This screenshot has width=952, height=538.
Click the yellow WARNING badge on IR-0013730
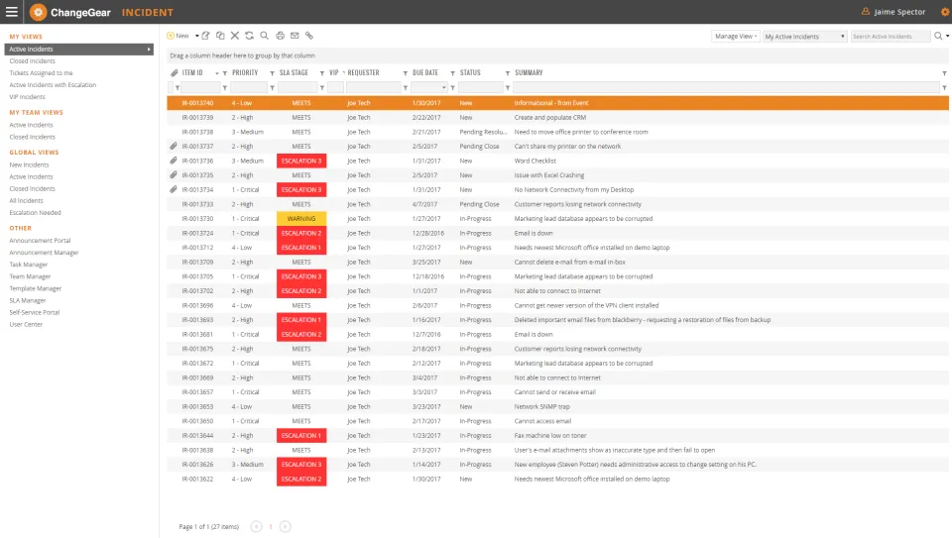pos(301,218)
